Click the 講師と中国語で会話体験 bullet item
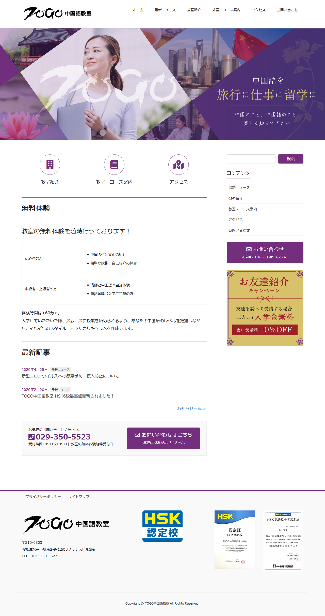Viewport: 325px width, 616px height. [x=110, y=285]
